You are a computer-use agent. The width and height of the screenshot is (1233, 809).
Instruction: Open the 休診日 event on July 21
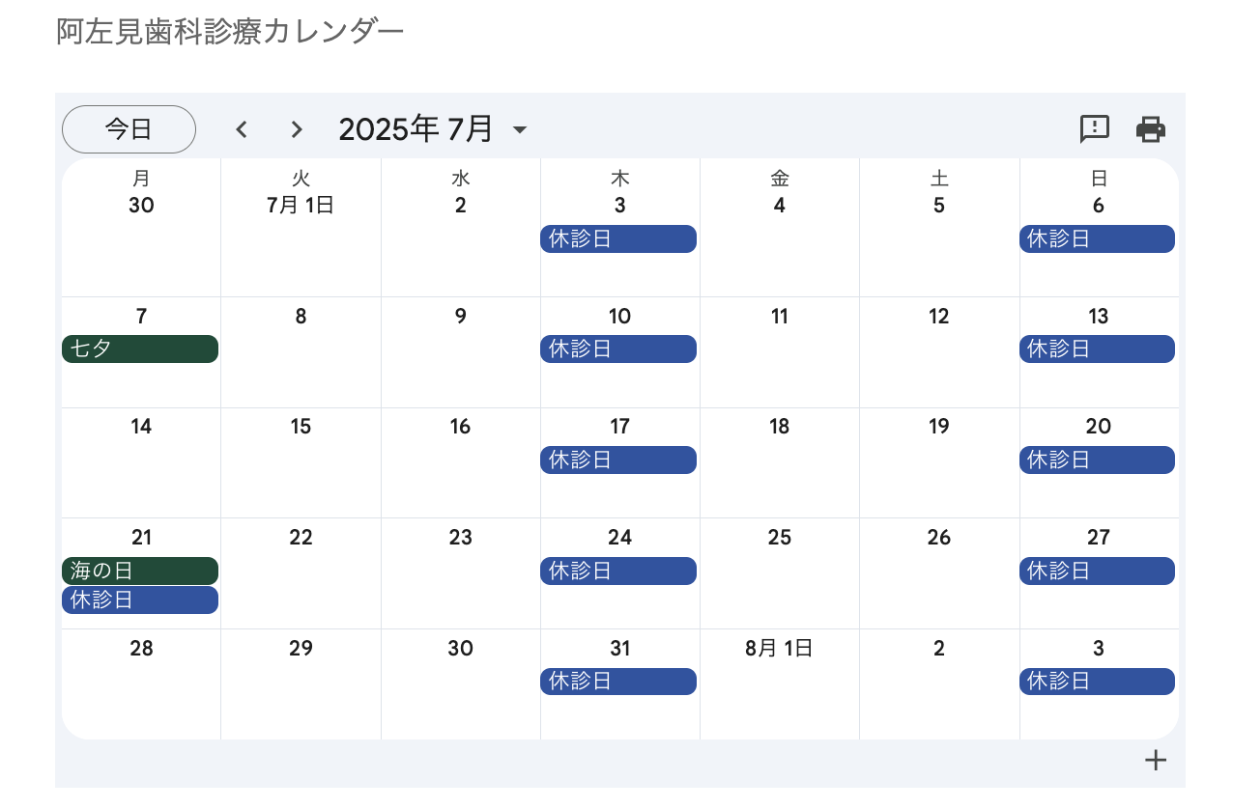click(140, 600)
